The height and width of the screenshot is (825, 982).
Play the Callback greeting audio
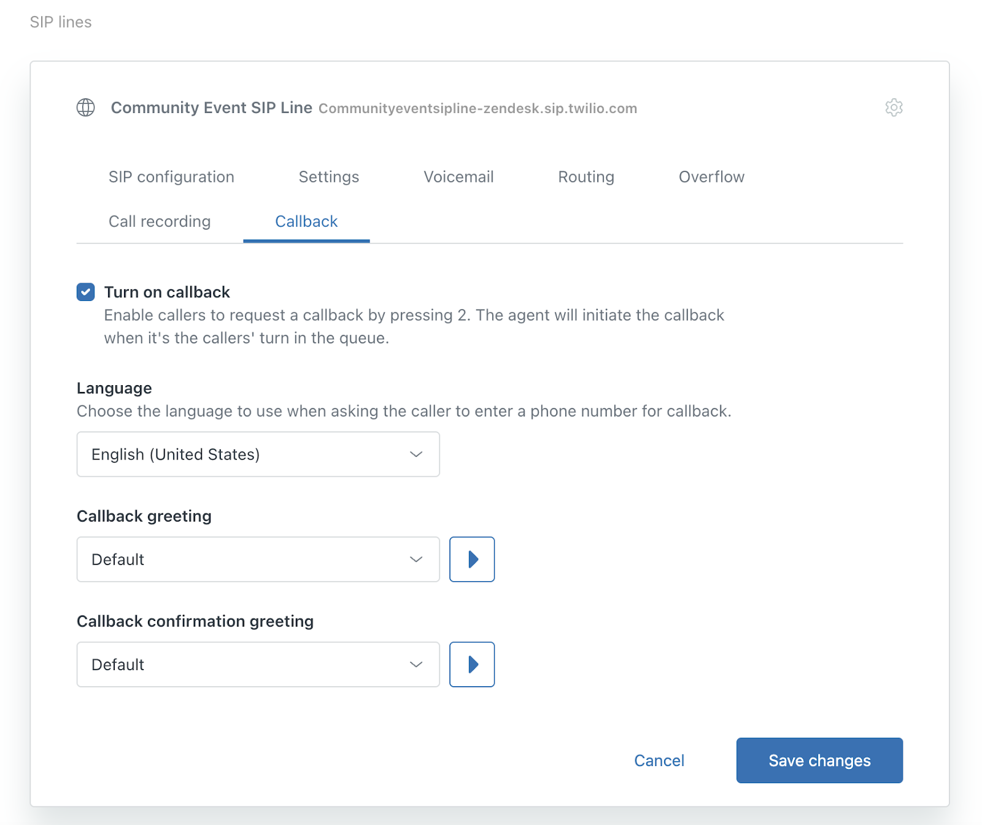472,559
